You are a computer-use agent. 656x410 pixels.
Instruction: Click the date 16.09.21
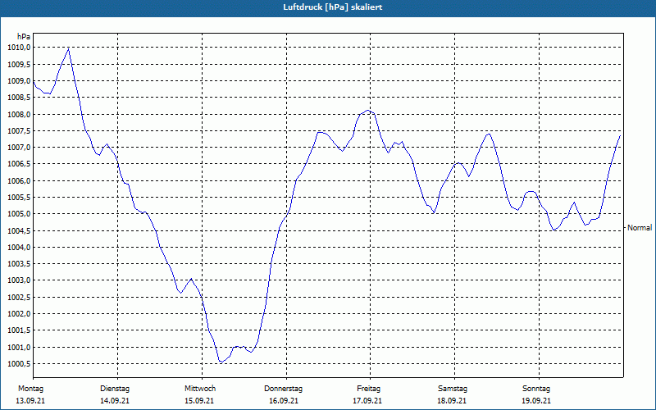(x=284, y=401)
